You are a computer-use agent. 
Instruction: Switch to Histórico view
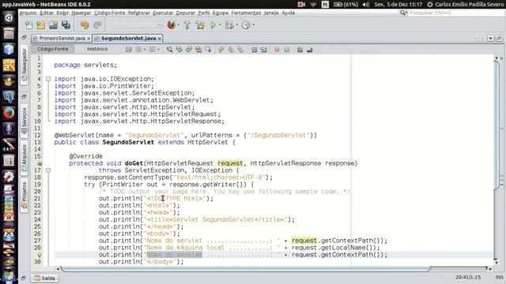click(x=97, y=49)
